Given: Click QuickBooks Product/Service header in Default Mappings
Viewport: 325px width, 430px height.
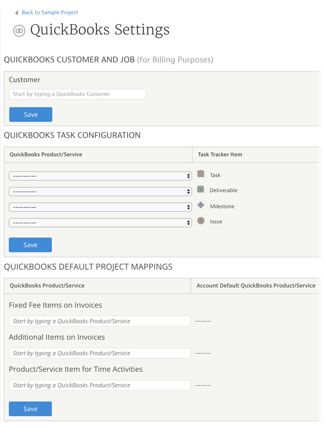Looking at the screenshot, I should (47, 286).
